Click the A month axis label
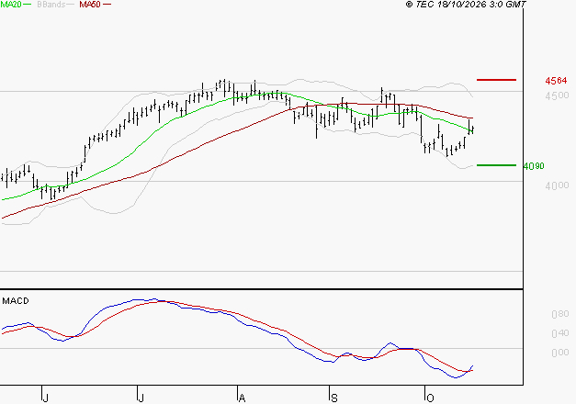576x404 pixels. [242, 398]
